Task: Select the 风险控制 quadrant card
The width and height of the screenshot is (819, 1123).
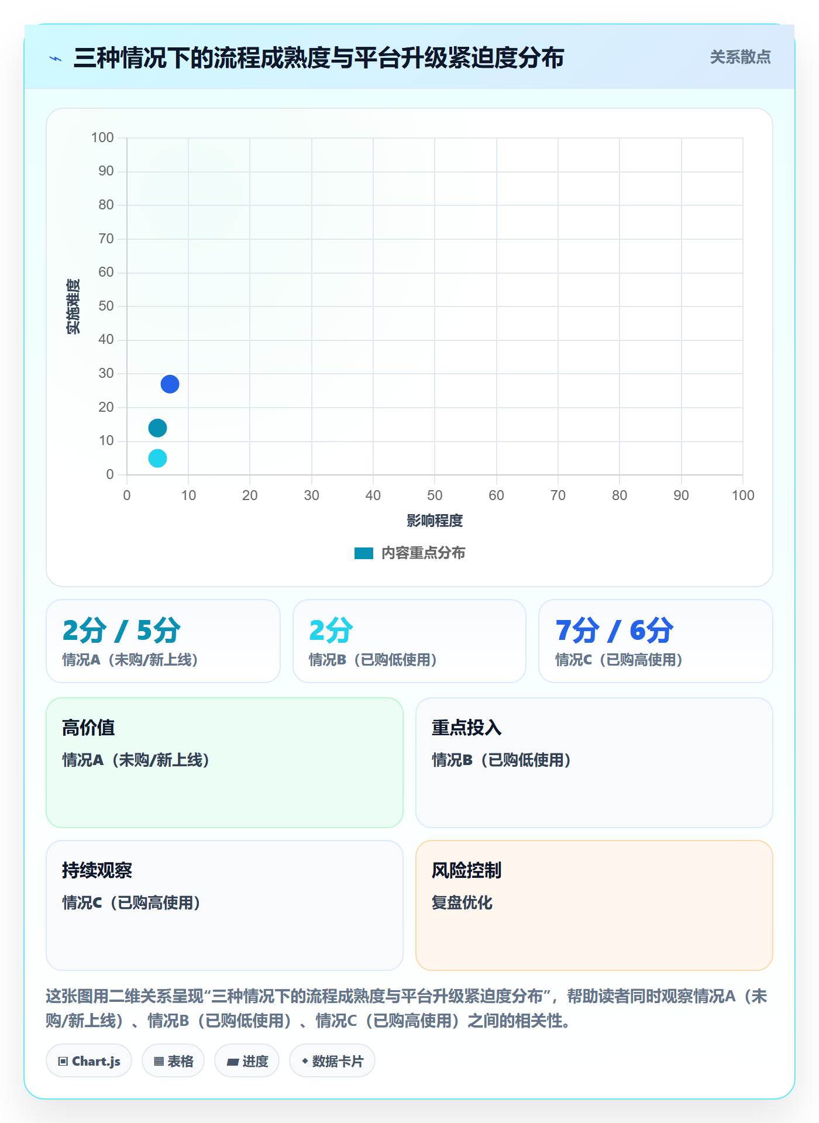Action: 594,905
